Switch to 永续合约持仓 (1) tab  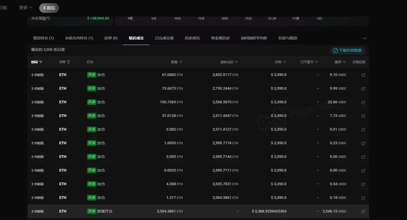[x=79, y=38]
